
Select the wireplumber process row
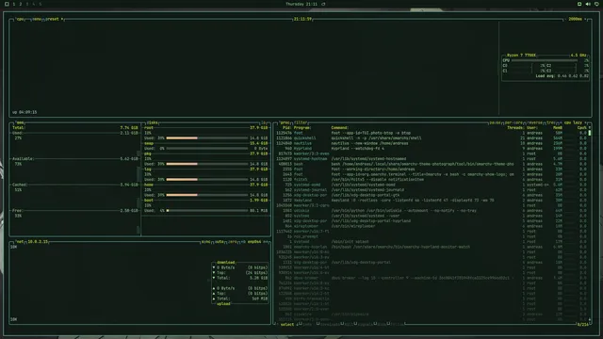pyautogui.click(x=432, y=226)
